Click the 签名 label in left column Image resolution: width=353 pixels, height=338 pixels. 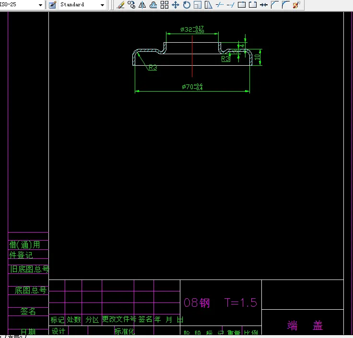(28, 312)
